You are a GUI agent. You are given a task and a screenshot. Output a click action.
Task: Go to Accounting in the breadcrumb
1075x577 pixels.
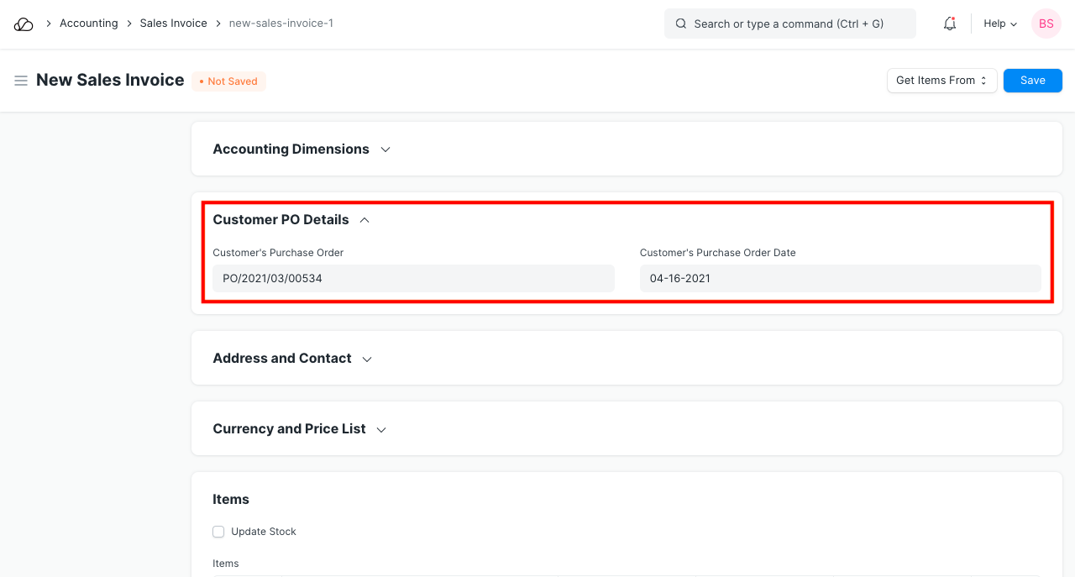pyautogui.click(x=88, y=24)
